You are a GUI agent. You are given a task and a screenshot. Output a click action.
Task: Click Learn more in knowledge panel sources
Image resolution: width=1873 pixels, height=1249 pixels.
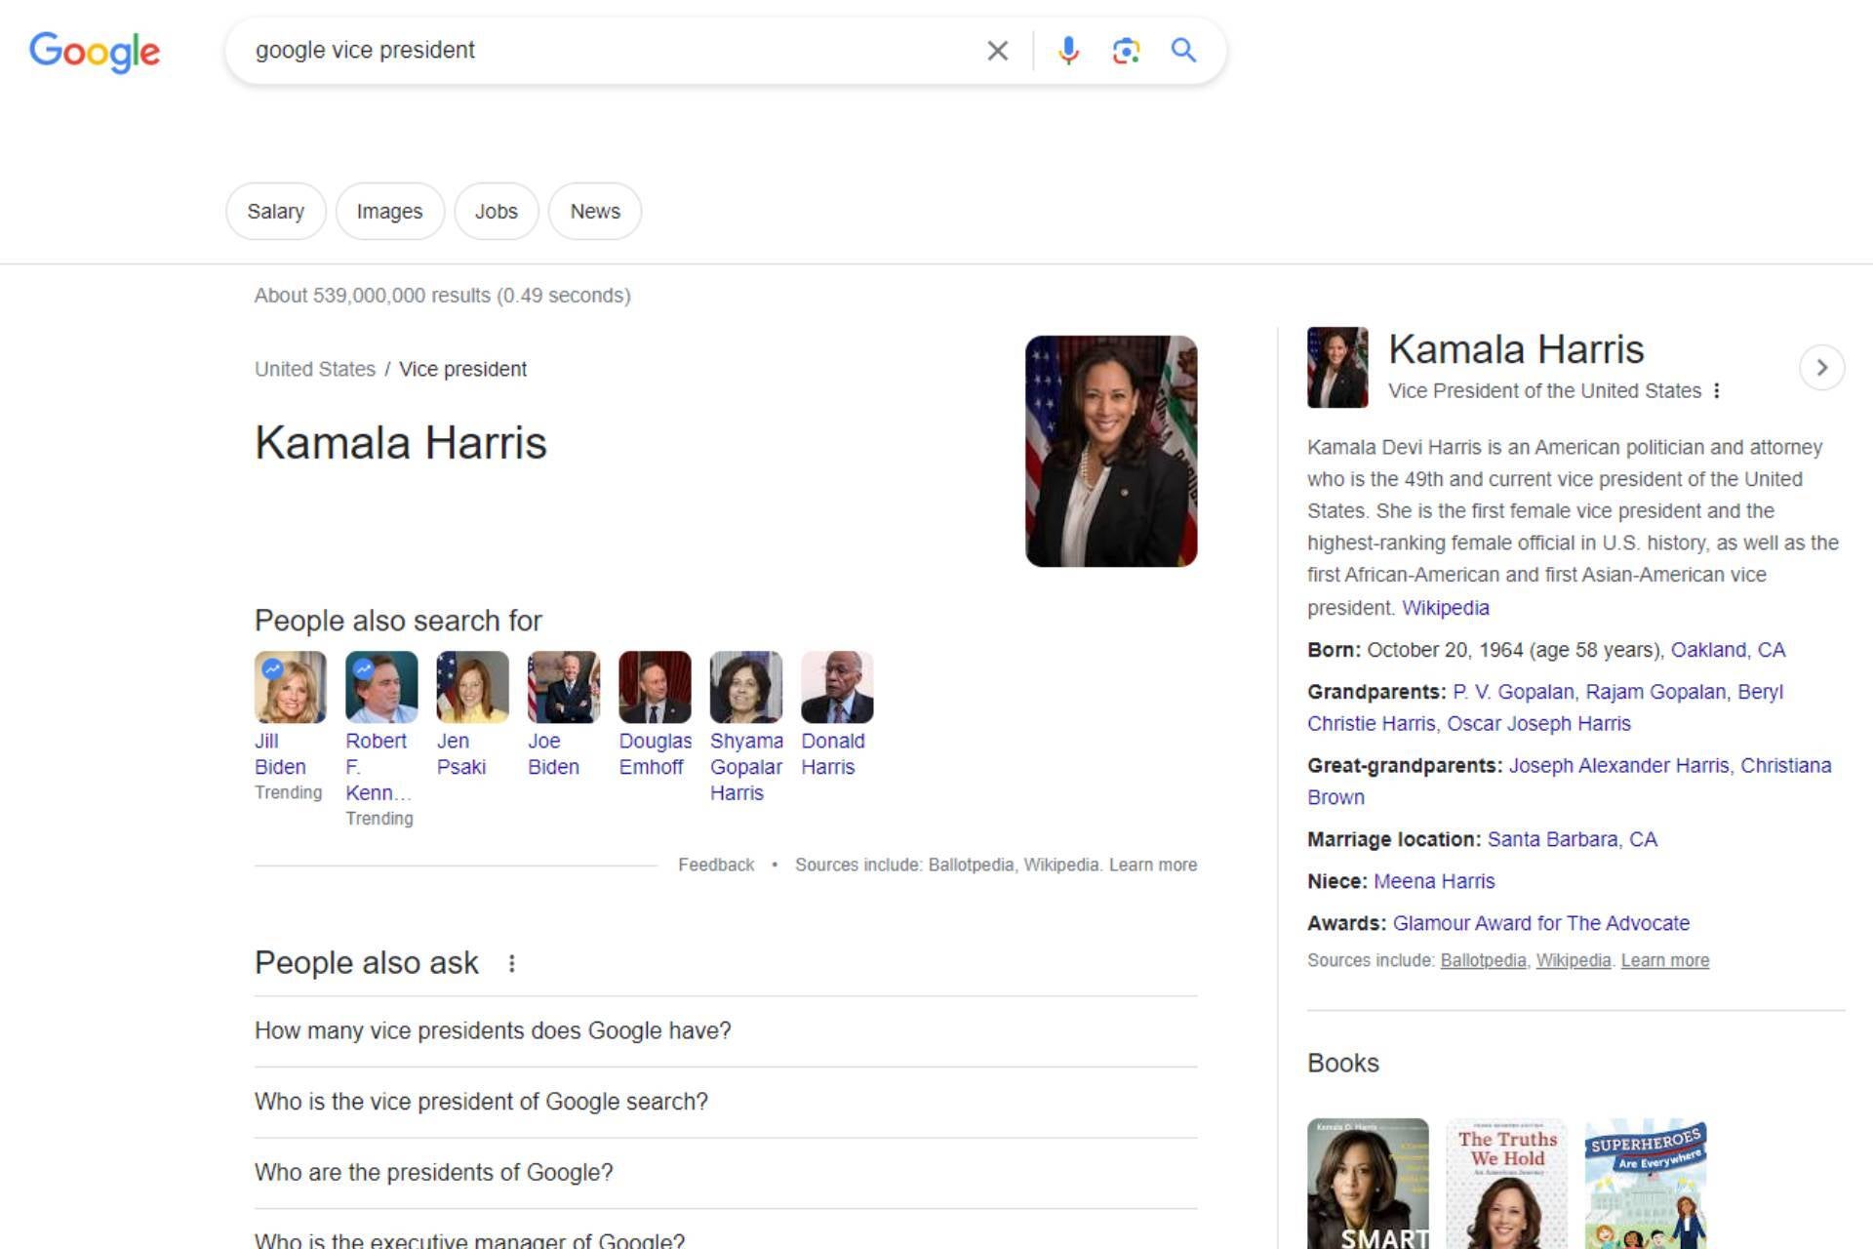pyautogui.click(x=1664, y=960)
